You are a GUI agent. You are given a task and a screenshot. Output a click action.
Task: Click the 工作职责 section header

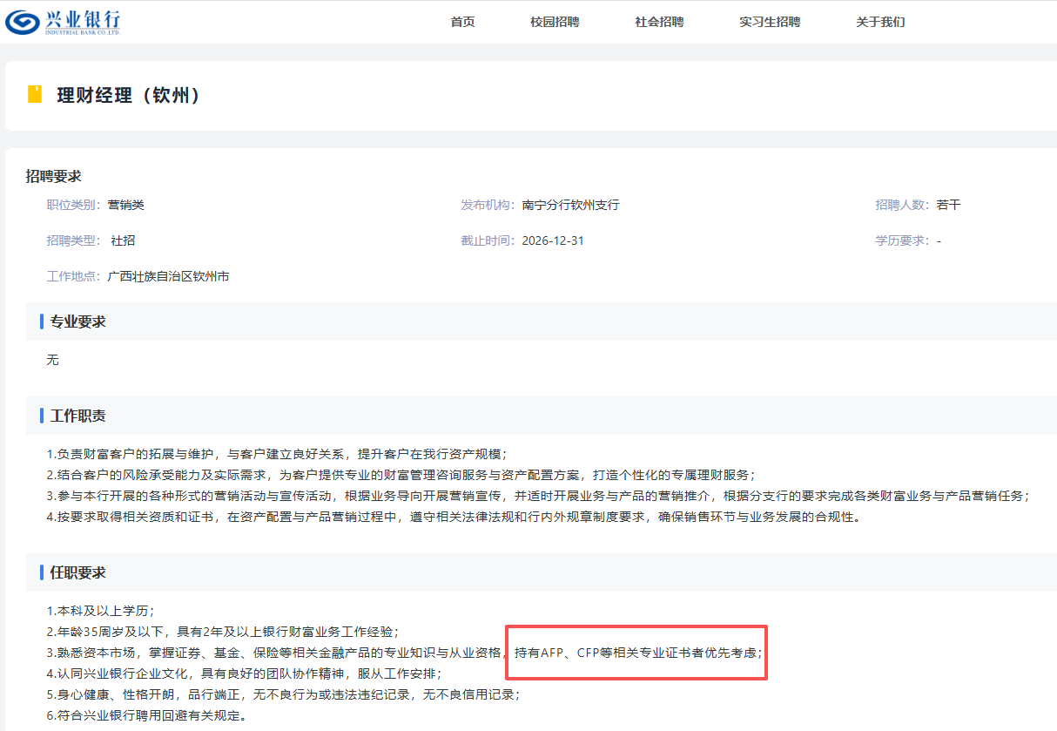pos(77,416)
